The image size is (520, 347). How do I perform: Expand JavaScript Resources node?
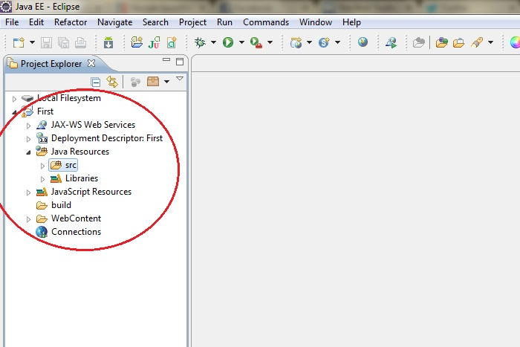28,192
